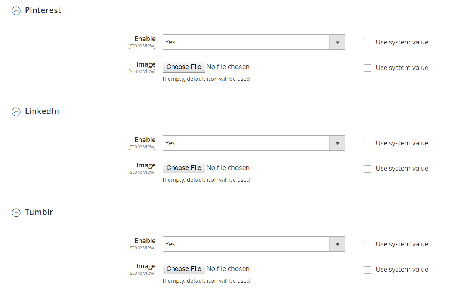
Task: Open the Pinterest Enable select box
Action: [x=254, y=42]
